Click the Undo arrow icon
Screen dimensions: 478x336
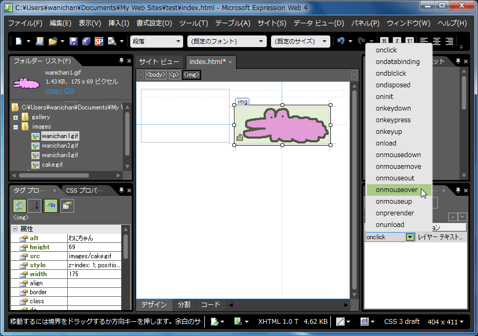(341, 41)
